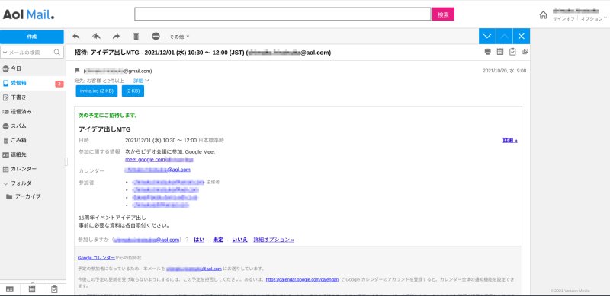Click the sidebar resize handle
610x296 pixels.
click(66, 161)
